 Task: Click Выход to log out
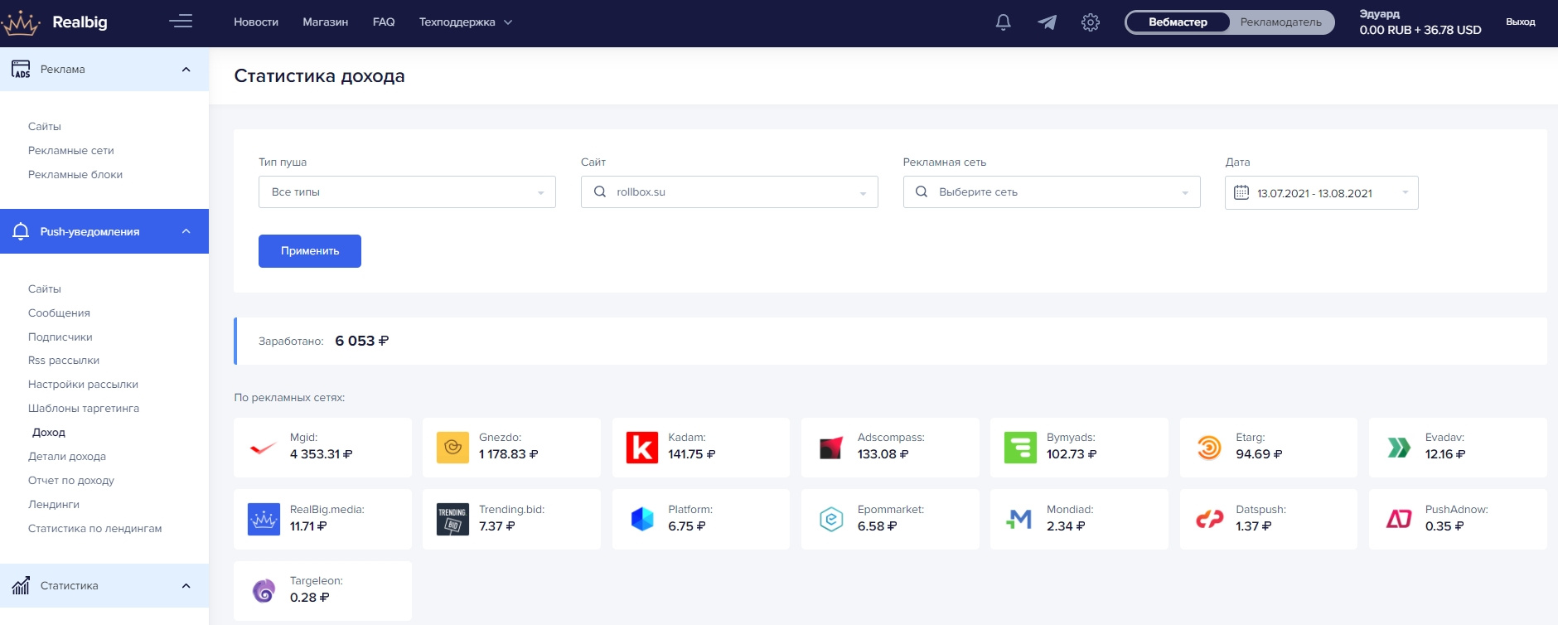coord(1521,22)
